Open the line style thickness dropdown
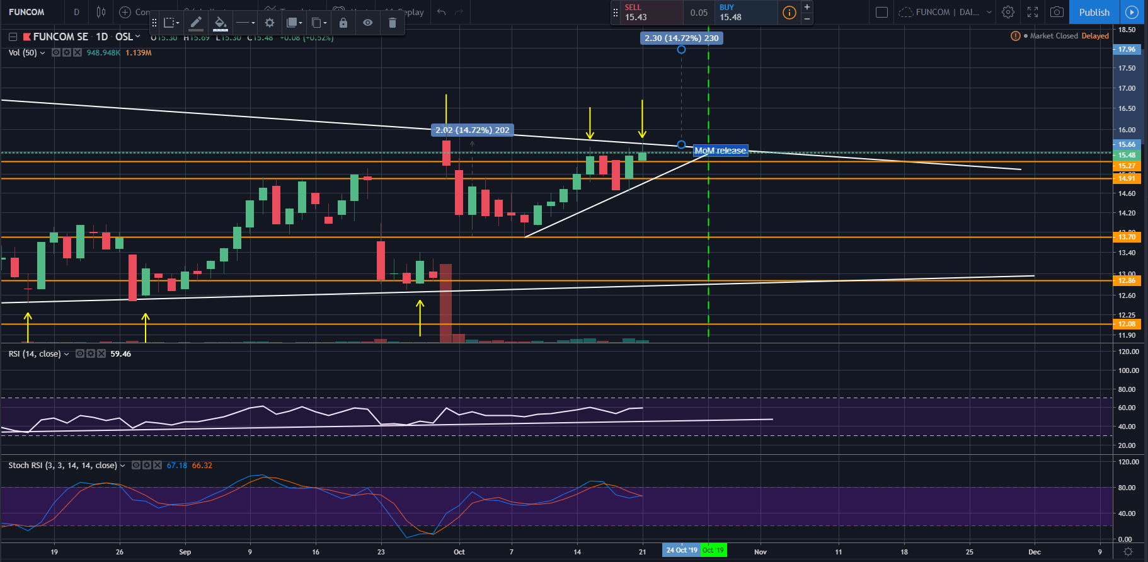 coord(245,23)
